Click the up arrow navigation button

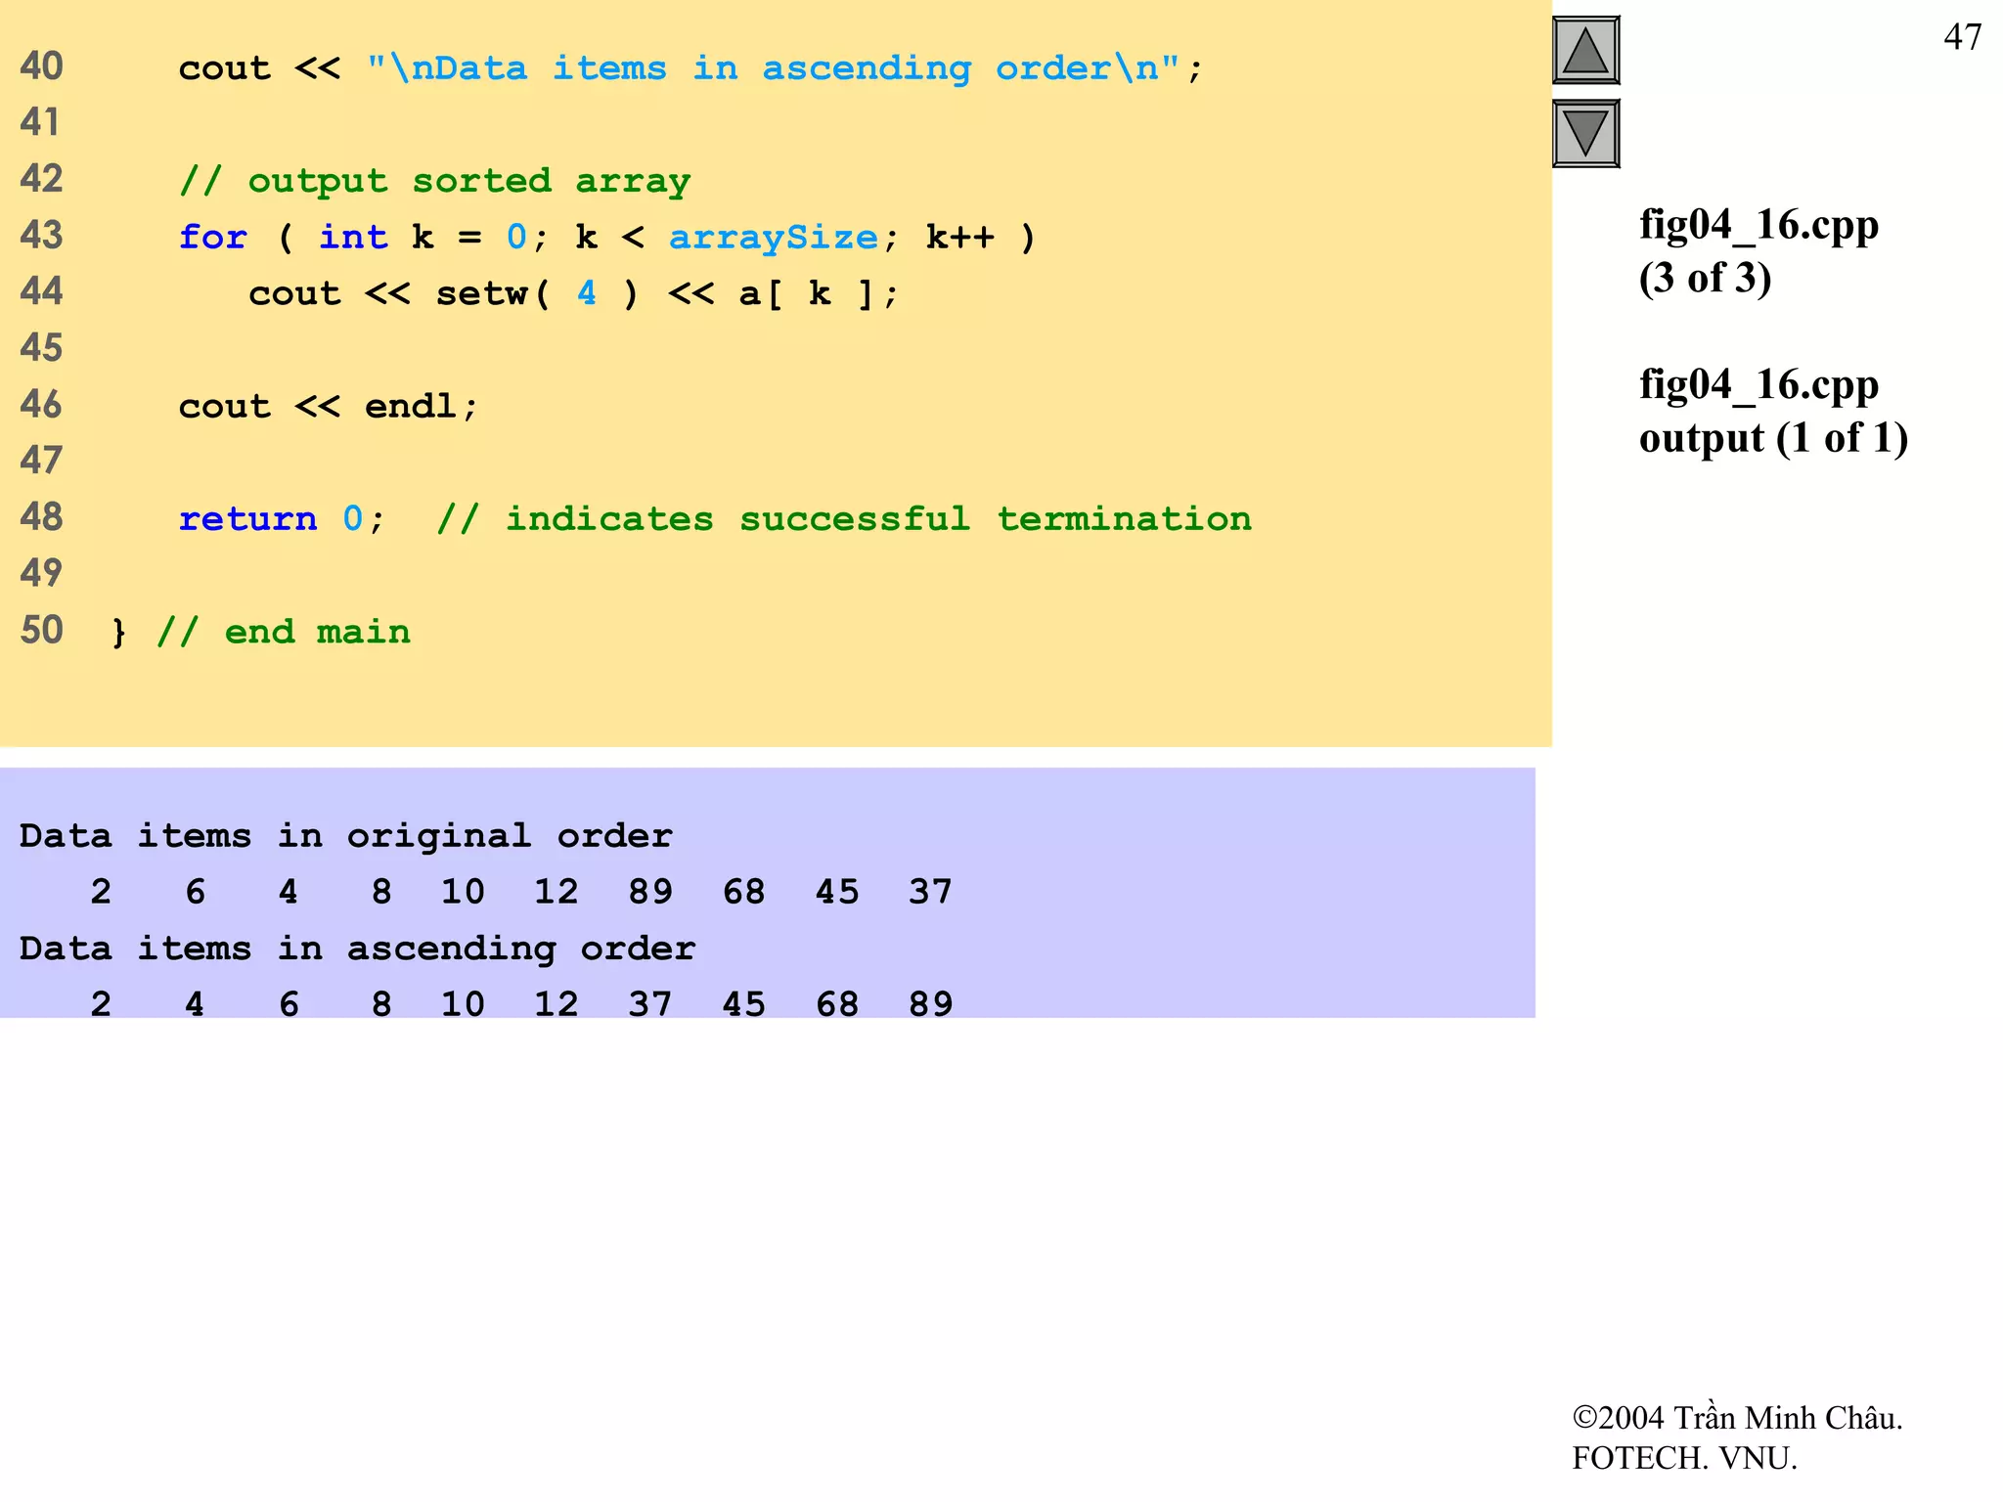pos(1585,50)
